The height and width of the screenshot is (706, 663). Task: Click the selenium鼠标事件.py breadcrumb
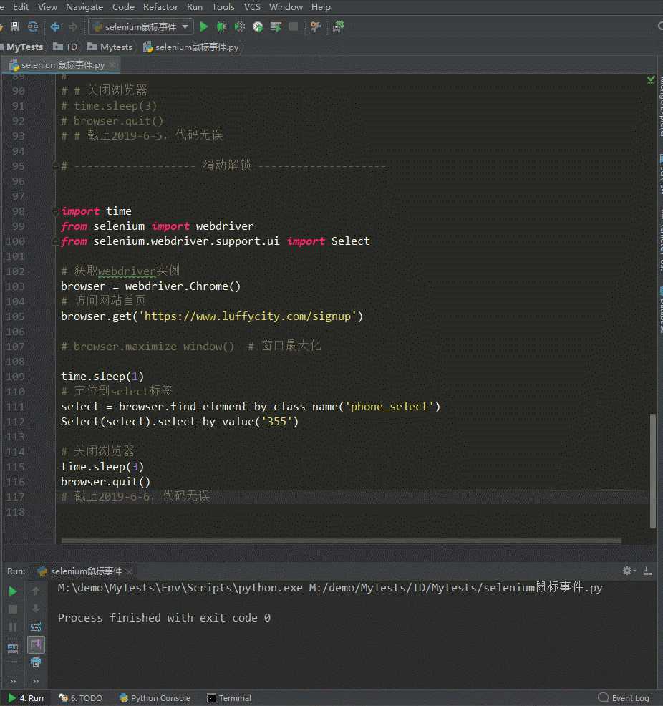[x=191, y=47]
